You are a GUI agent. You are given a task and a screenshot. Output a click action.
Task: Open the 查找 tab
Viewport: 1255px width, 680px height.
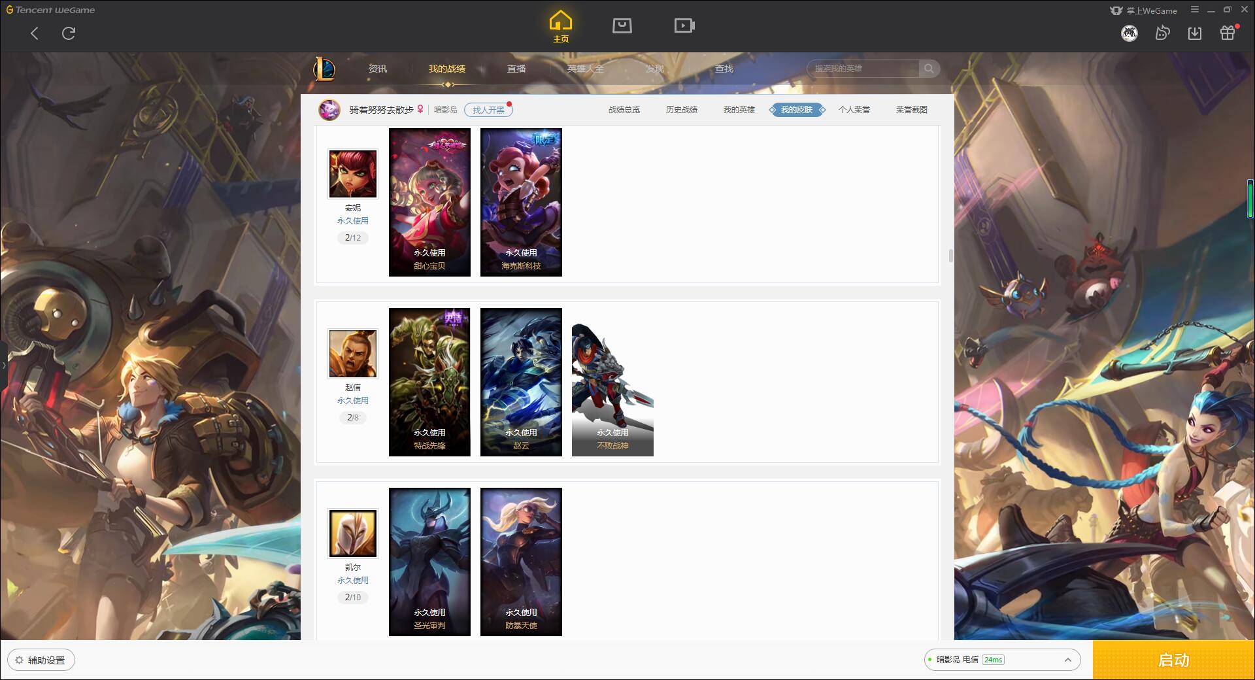(x=724, y=69)
